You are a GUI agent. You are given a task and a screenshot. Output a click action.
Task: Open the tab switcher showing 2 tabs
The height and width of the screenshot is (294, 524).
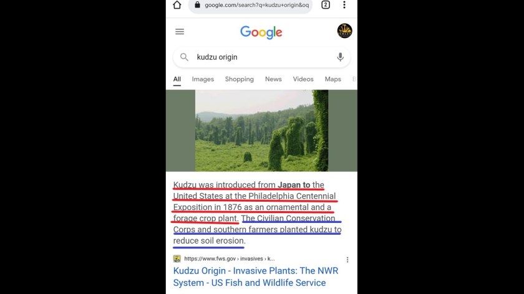(326, 5)
